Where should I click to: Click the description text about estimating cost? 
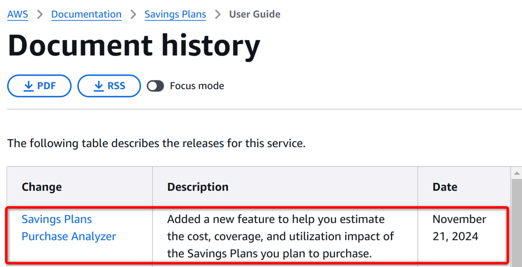pos(281,236)
